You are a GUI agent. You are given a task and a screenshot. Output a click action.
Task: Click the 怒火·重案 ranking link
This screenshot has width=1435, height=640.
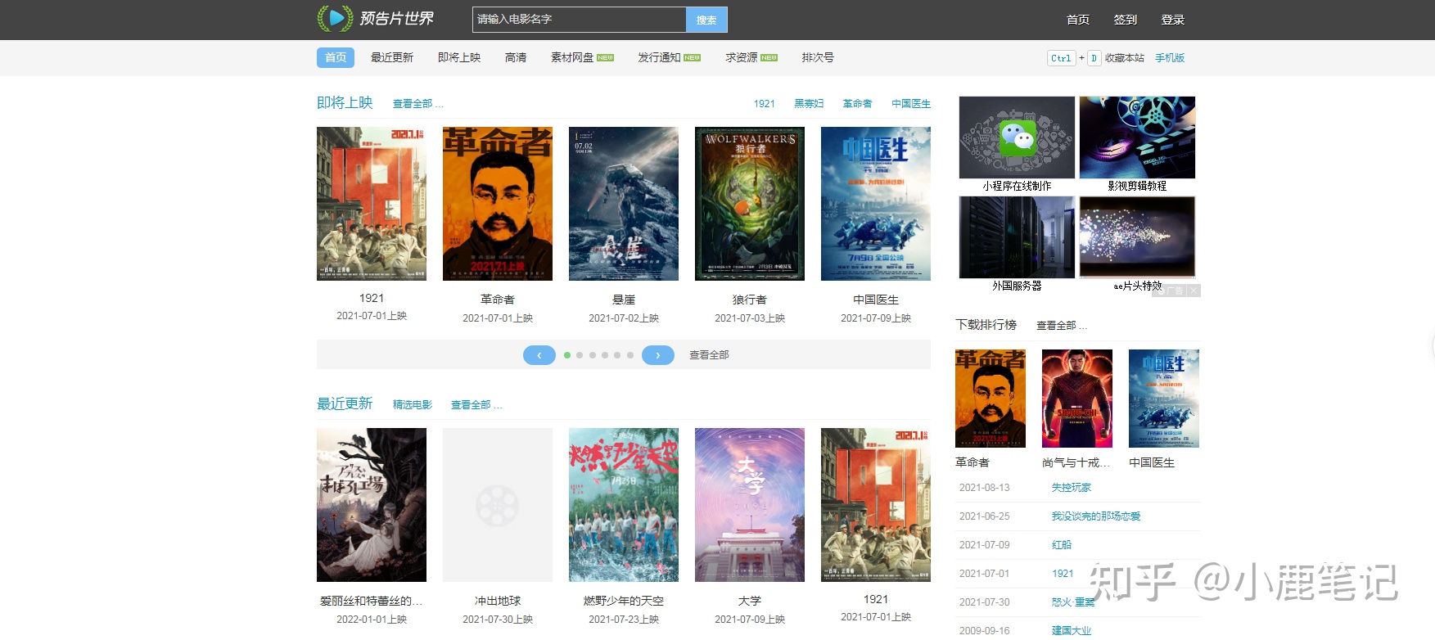click(1073, 602)
